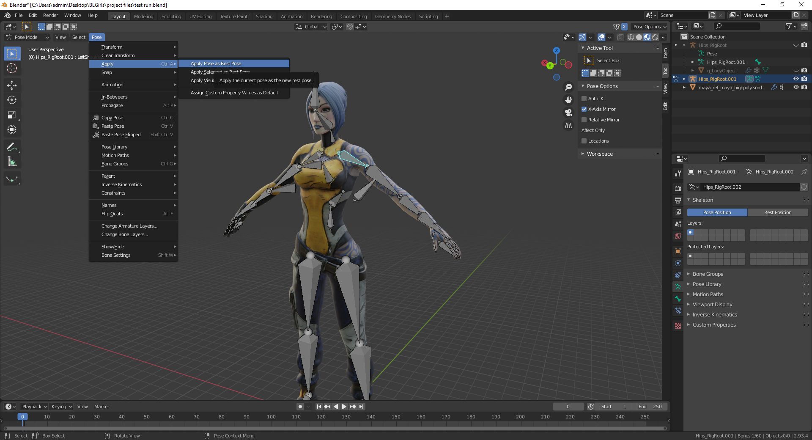Open the Pose Mode selector dropdown
Viewport: 812px width, 440px height.
click(27, 37)
